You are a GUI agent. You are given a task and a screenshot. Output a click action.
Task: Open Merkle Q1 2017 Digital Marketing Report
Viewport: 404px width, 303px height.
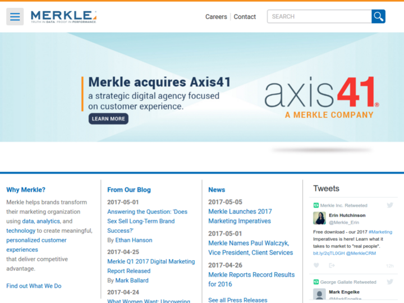(x=151, y=266)
